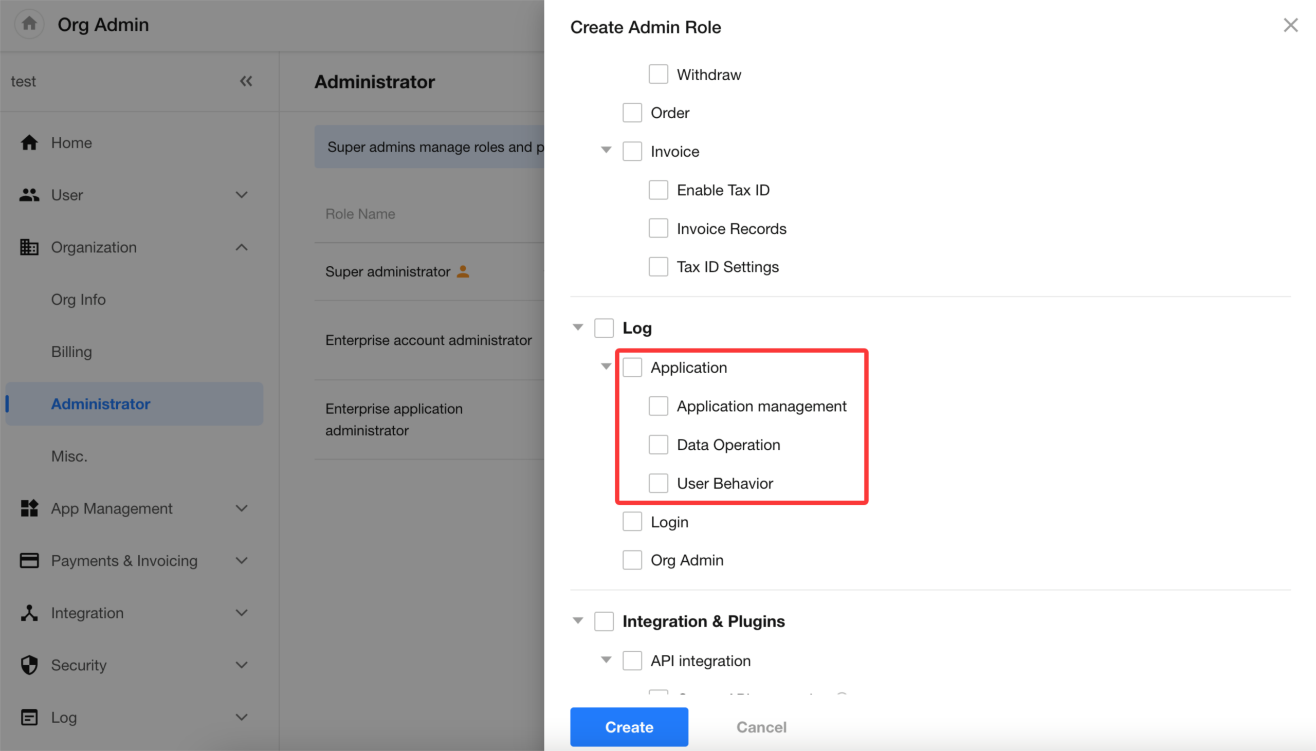Click the Integration nodes icon
Viewport: 1316px width, 751px height.
tap(29, 613)
